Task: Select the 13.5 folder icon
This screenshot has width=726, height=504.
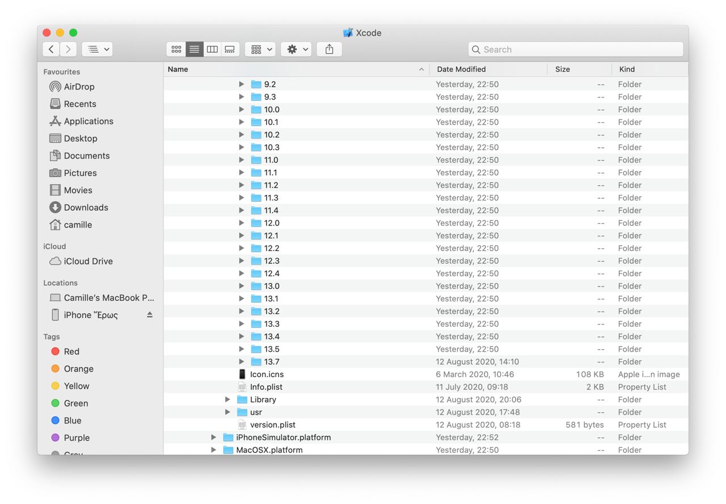Action: 256,349
